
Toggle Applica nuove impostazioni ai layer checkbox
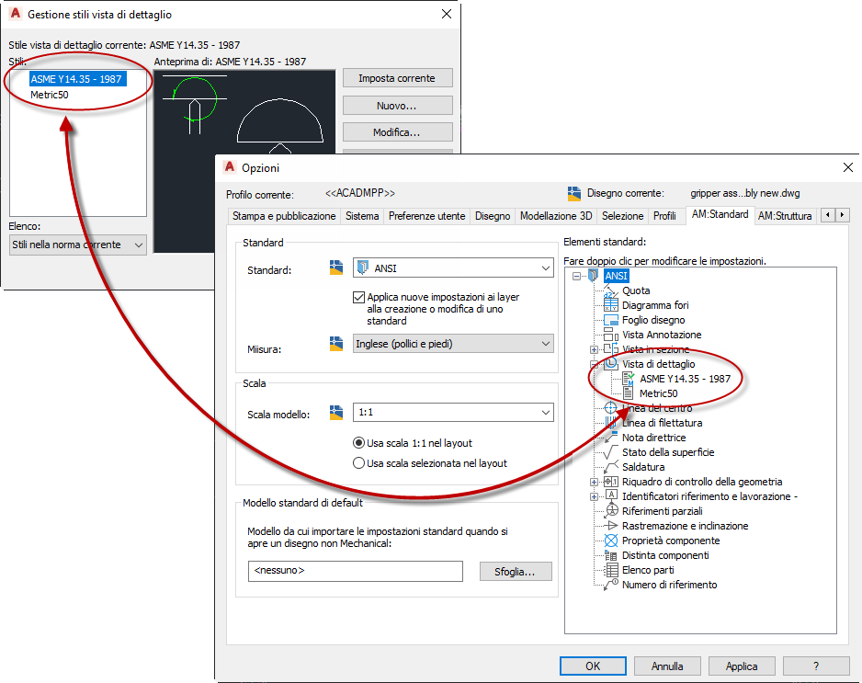(358, 297)
